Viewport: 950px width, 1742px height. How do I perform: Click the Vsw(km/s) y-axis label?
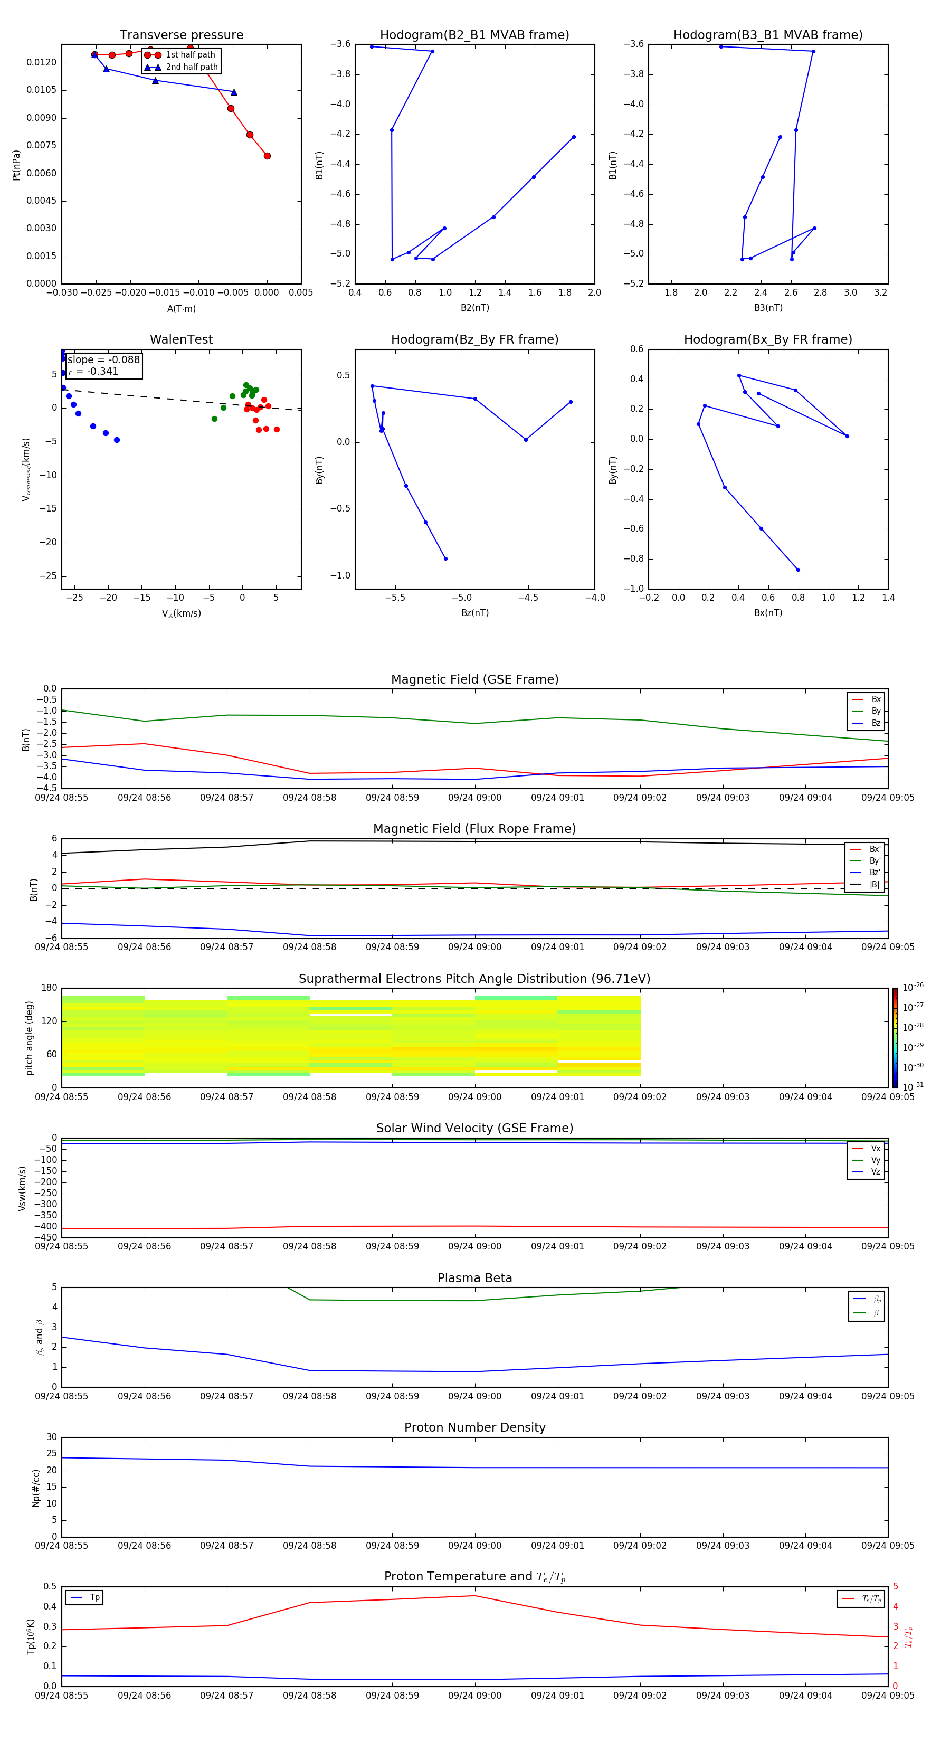[x=22, y=1188]
